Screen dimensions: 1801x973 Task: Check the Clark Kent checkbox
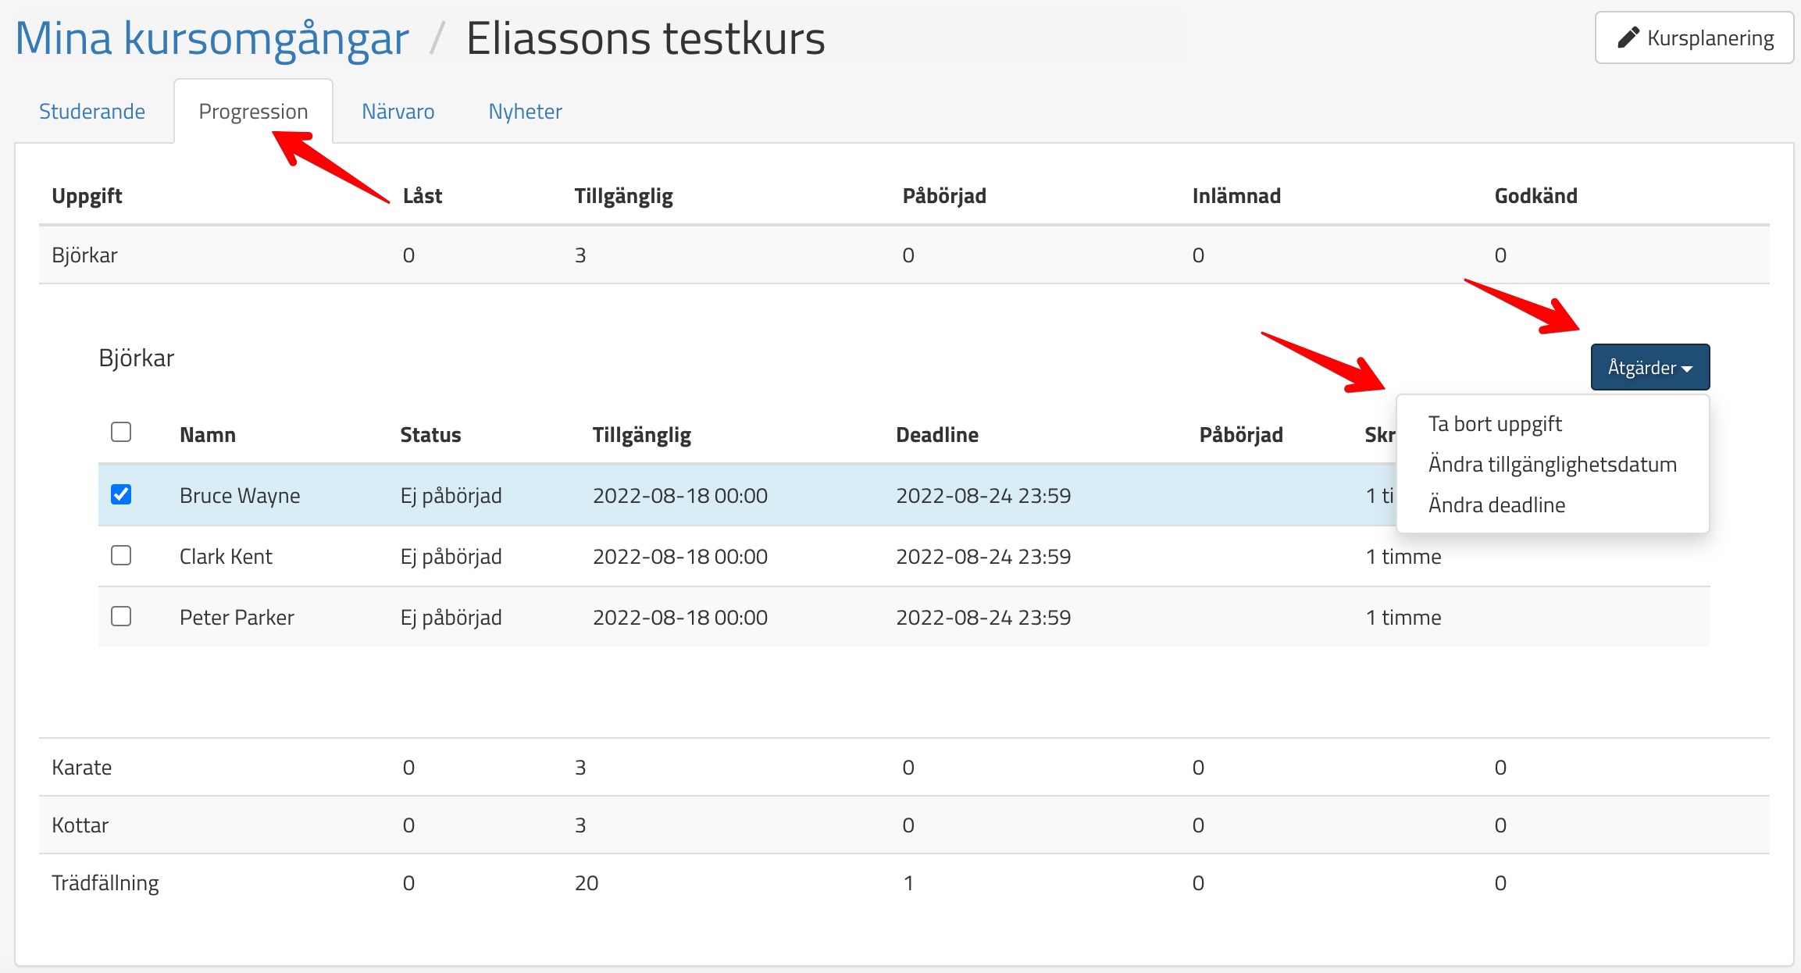click(x=121, y=555)
